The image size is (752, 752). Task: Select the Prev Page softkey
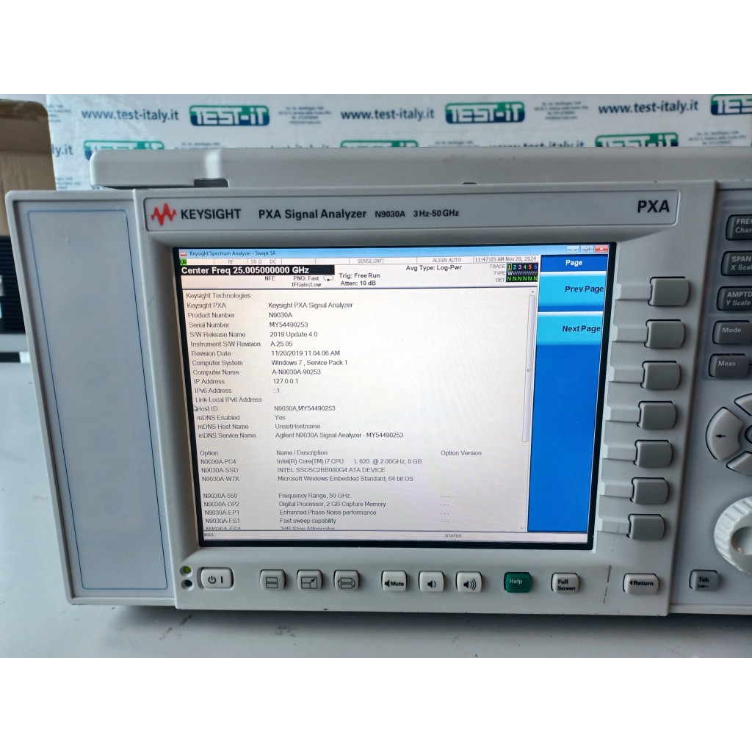coord(573,289)
